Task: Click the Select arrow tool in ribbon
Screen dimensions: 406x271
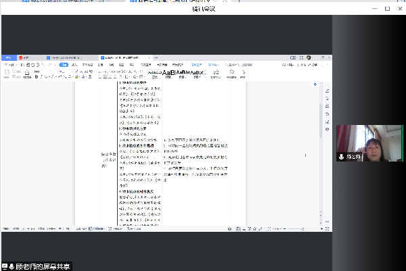Action: click(243, 74)
